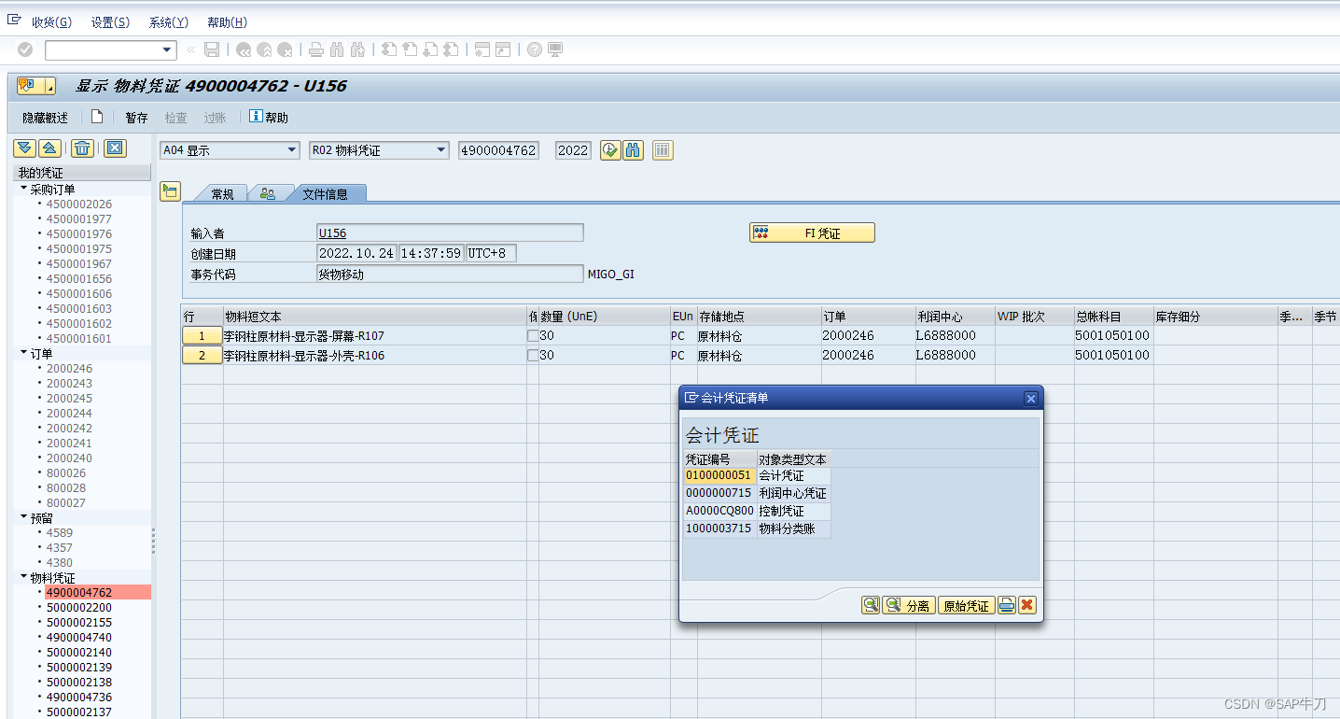Toggle checkbox in row 2 外壳-R106

(533, 355)
